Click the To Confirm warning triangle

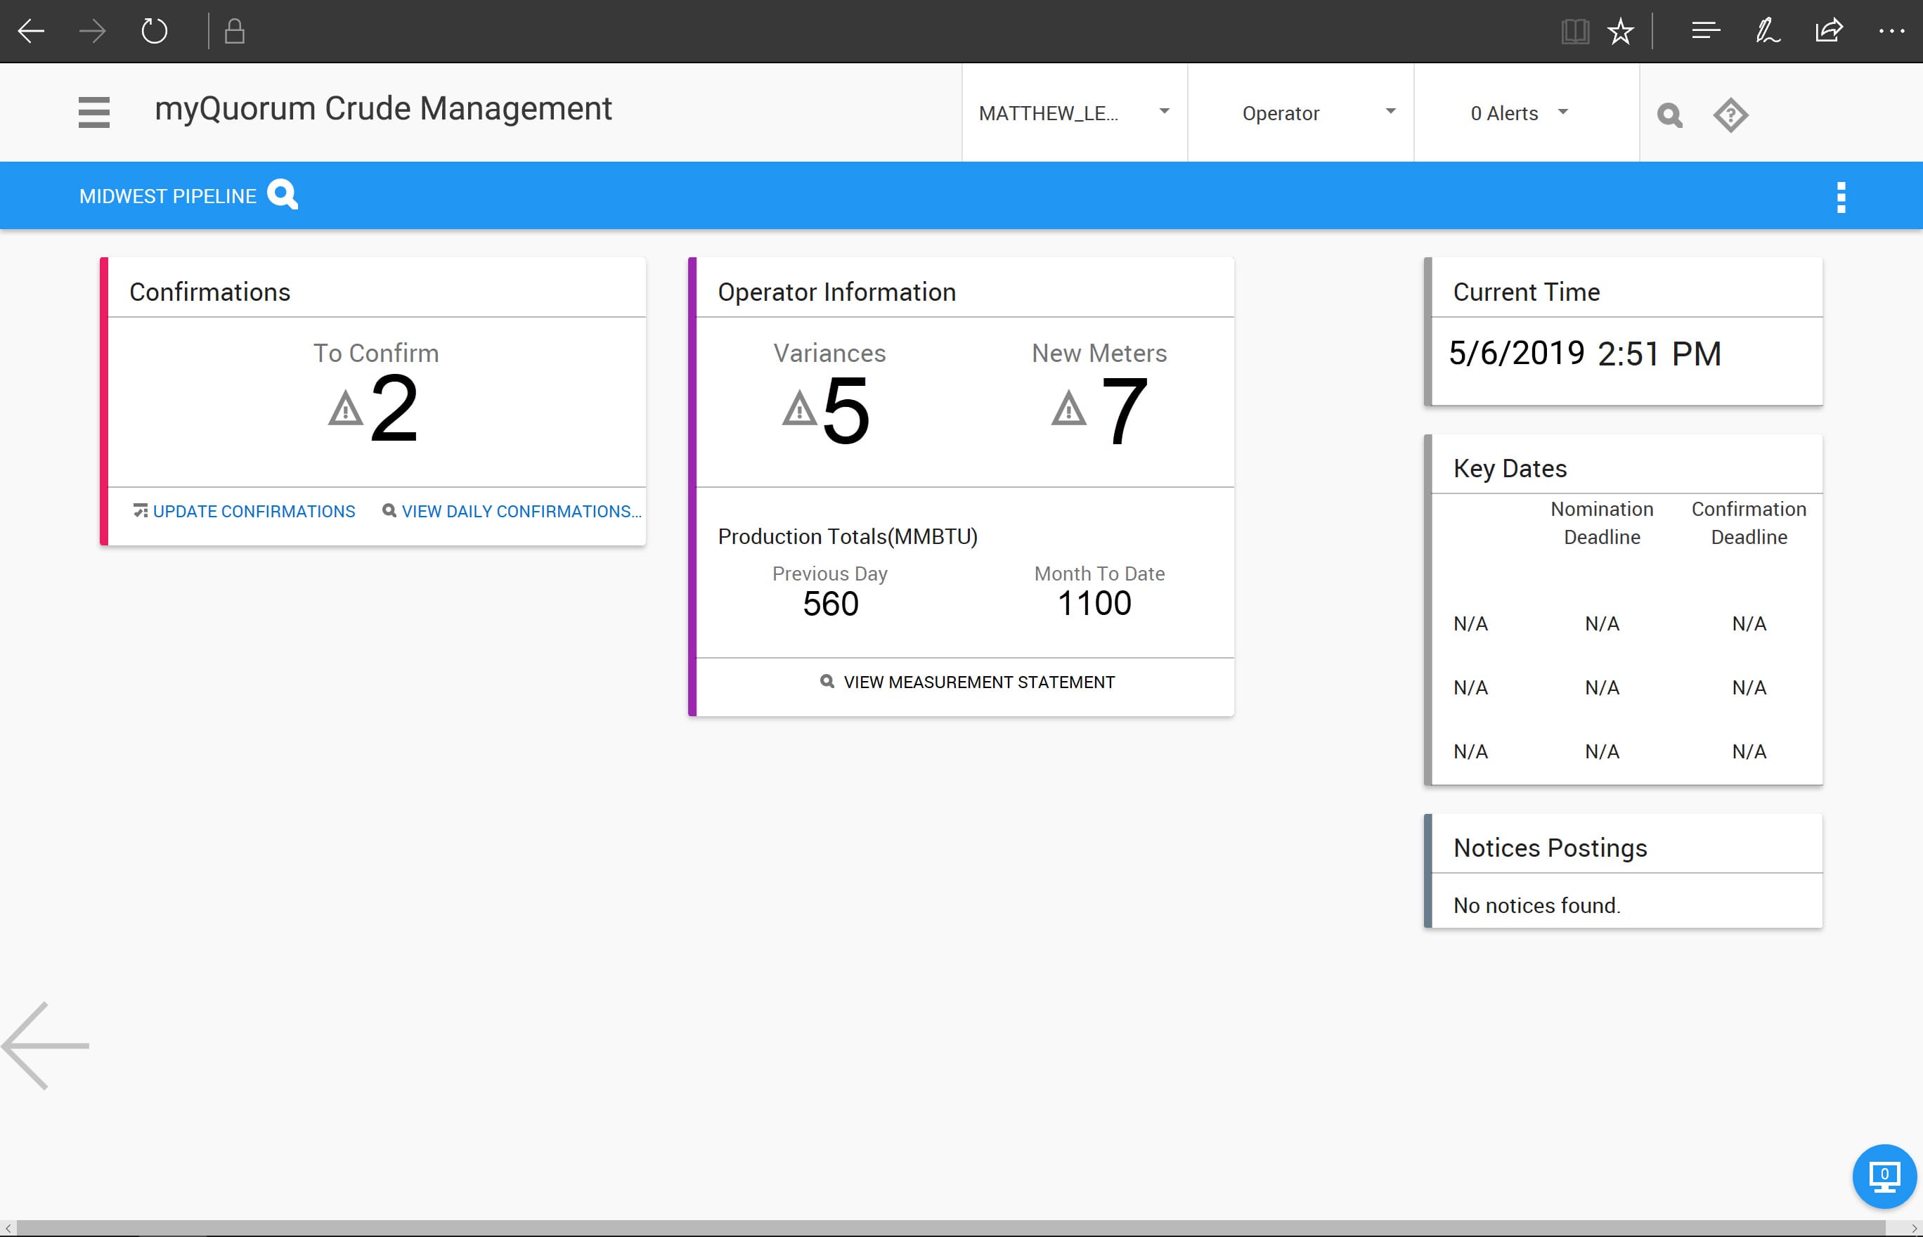(347, 408)
